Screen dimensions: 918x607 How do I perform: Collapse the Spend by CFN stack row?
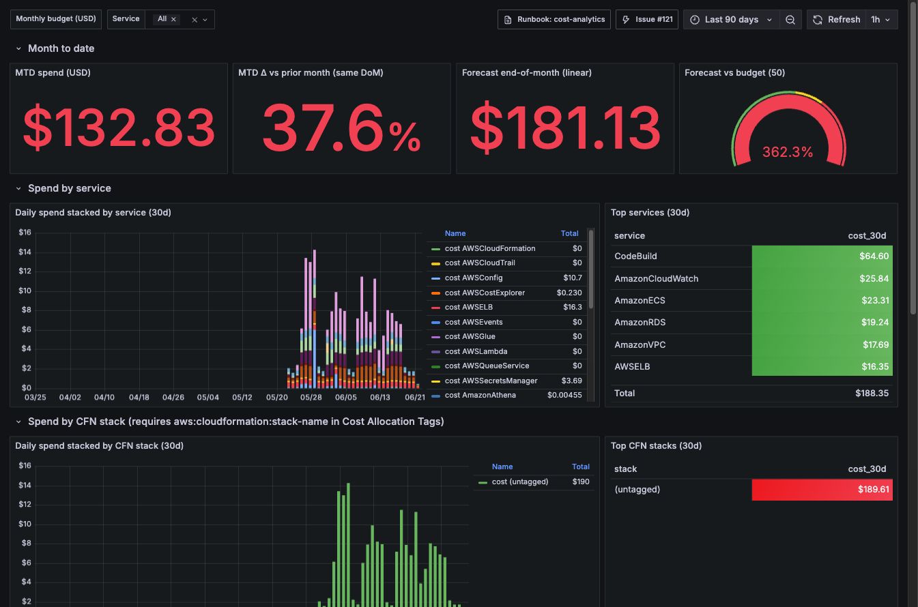pyautogui.click(x=19, y=421)
